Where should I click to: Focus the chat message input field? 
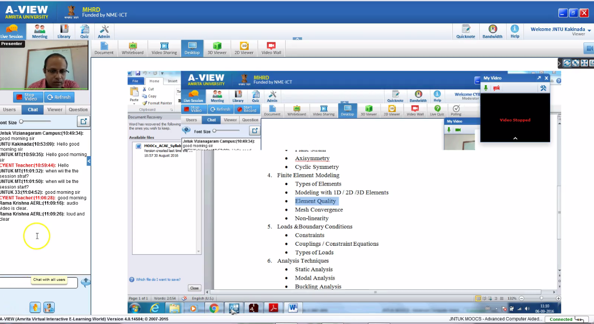tap(39, 283)
